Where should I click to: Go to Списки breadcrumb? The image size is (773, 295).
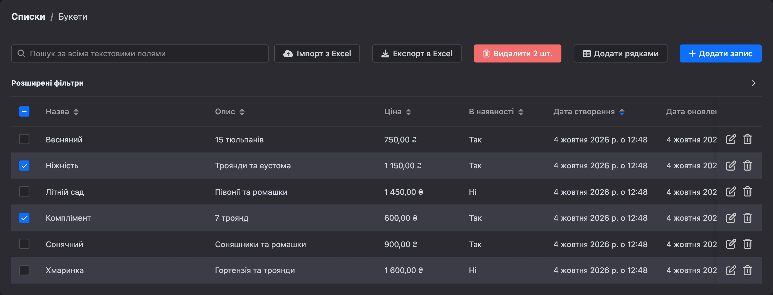click(28, 17)
